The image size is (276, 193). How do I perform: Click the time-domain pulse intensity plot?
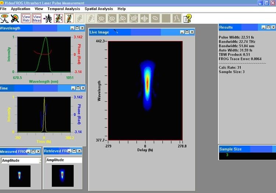click(x=44, y=114)
